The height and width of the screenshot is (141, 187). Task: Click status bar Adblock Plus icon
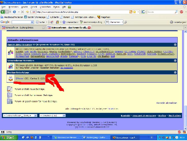[179, 132]
